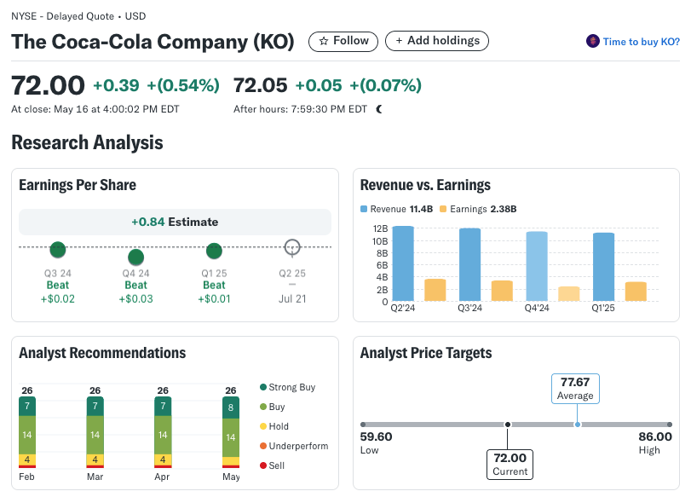The height and width of the screenshot is (497, 691).
Task: Select the Q1 25 earnings beat dot
Action: click(x=214, y=251)
